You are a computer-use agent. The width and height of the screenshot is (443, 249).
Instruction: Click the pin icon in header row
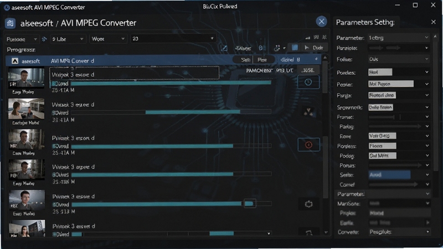pyautogui.click(x=316, y=59)
